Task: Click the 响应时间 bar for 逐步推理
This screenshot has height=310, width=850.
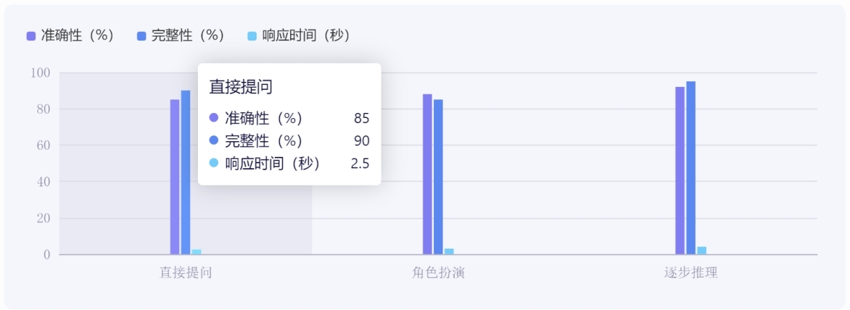Action: (x=701, y=251)
